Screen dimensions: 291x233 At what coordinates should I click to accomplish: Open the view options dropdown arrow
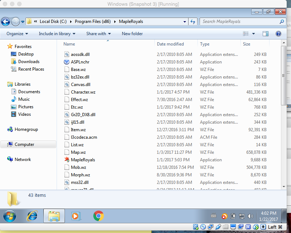[x=253, y=34]
